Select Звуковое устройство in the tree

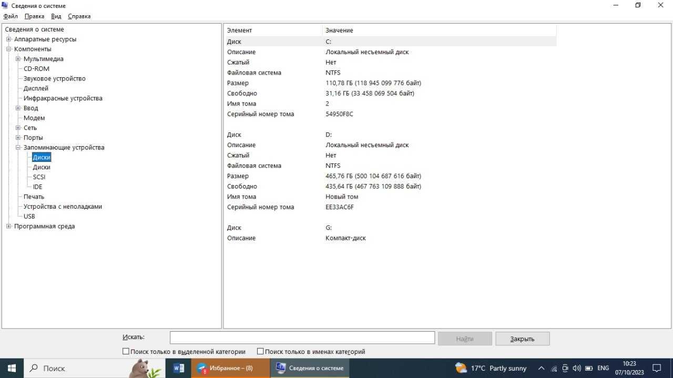(x=55, y=79)
